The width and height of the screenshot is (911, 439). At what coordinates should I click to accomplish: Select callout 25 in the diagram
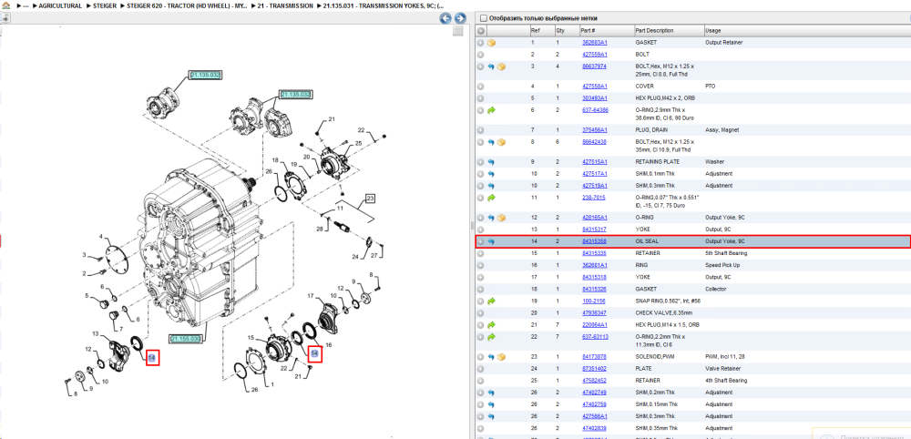click(358, 143)
